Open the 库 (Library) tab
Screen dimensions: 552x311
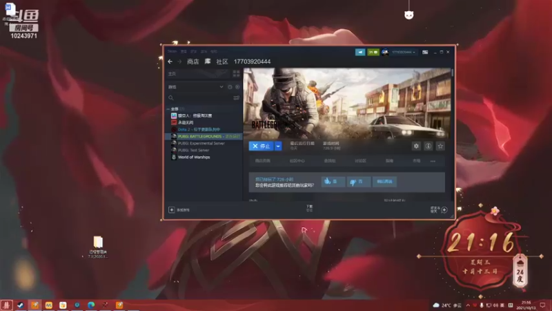pos(208,62)
